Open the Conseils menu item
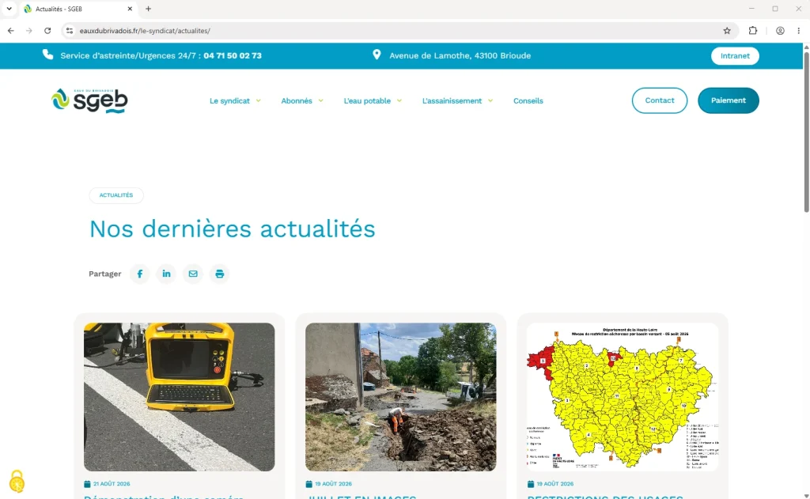The height and width of the screenshot is (499, 810). [x=528, y=100]
